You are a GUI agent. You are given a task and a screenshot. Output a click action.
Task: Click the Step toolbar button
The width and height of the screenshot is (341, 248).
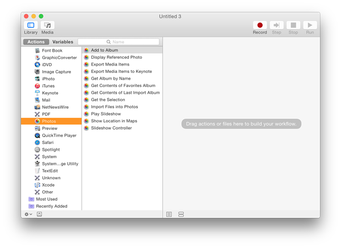tap(276, 25)
